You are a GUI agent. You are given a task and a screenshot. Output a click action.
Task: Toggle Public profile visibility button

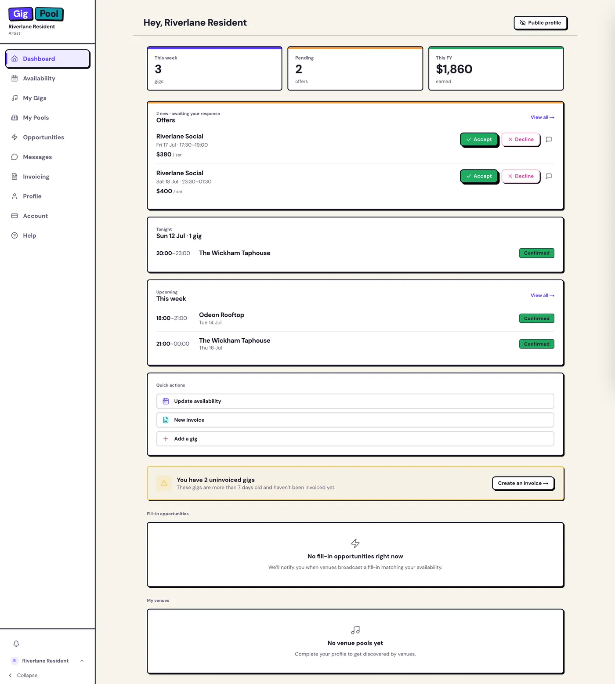540,23
